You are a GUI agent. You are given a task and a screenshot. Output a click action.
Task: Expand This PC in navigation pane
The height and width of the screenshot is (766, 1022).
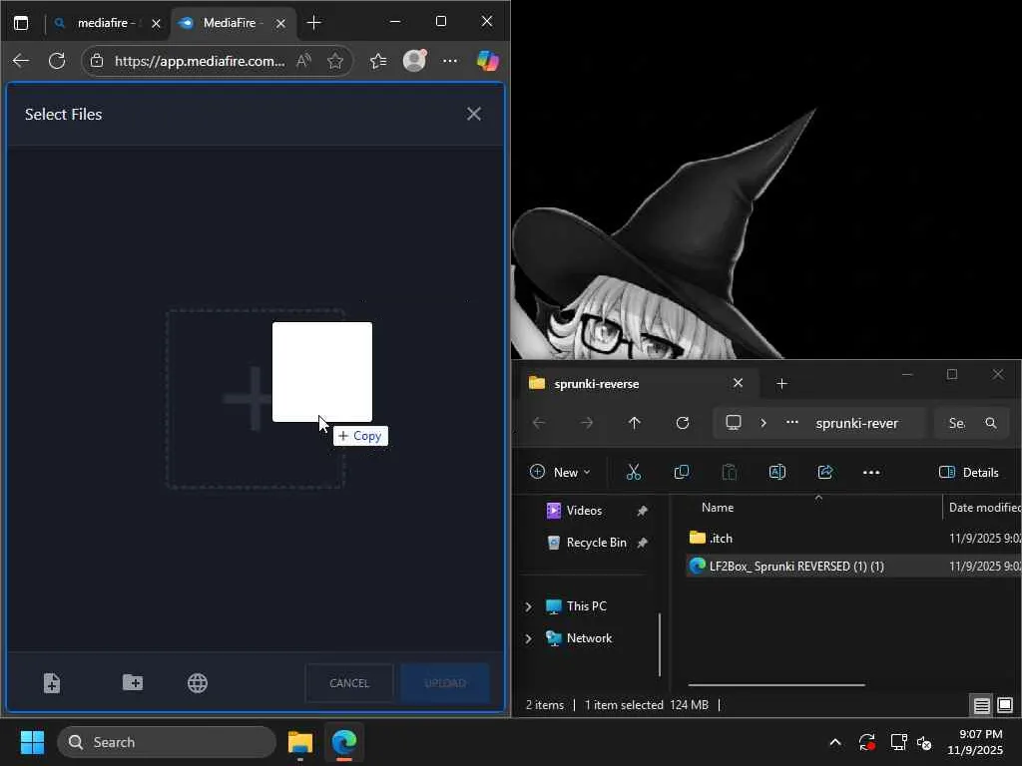pyautogui.click(x=528, y=606)
